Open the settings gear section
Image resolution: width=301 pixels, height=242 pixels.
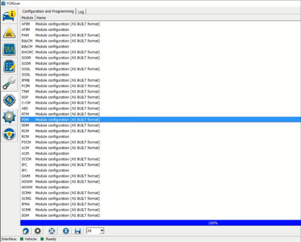click(9, 117)
